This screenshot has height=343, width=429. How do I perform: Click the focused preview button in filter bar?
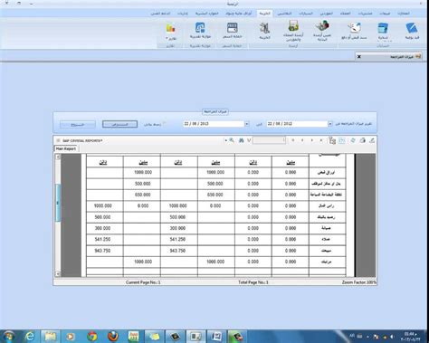tap(119, 124)
